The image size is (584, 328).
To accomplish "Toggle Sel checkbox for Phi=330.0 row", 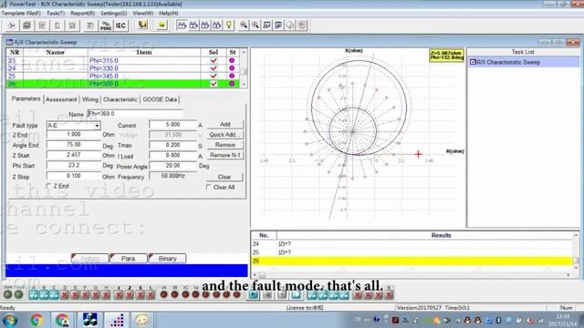I will [214, 68].
